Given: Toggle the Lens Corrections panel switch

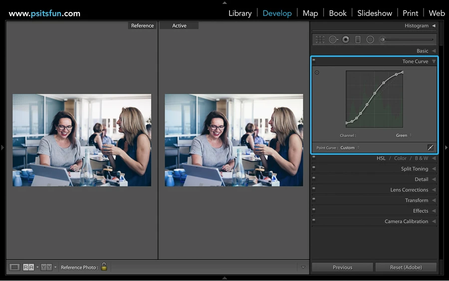Looking at the screenshot, I should pyautogui.click(x=314, y=189).
